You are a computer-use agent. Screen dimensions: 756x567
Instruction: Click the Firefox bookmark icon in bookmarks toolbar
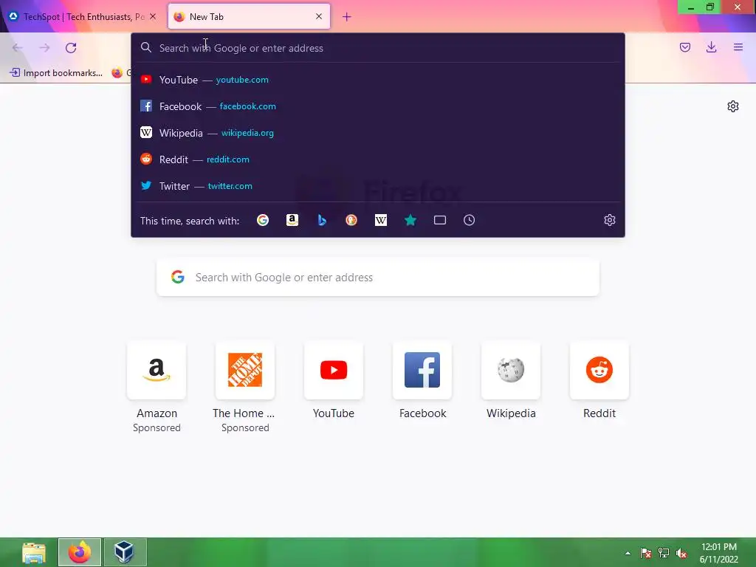pyautogui.click(x=117, y=73)
